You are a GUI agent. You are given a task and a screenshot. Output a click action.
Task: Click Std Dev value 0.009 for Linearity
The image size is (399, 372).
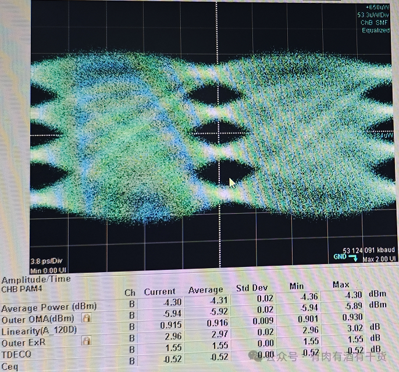point(263,321)
